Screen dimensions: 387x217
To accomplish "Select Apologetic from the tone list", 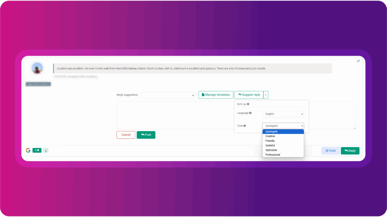I will (x=283, y=131).
